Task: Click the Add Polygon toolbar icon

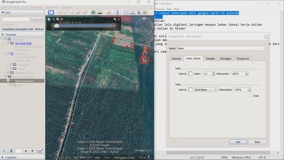Action: pos(66,12)
